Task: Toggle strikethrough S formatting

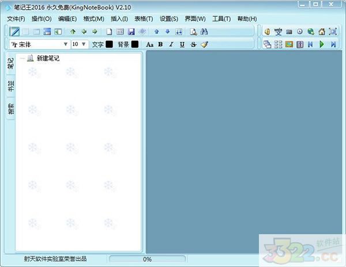Action: 193,45
